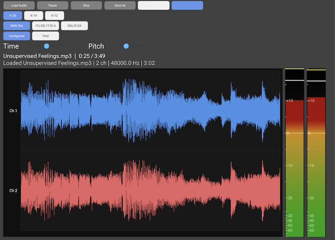Click the Ch 2 red waveform
This screenshot has height=240, width=335.
click(150, 191)
